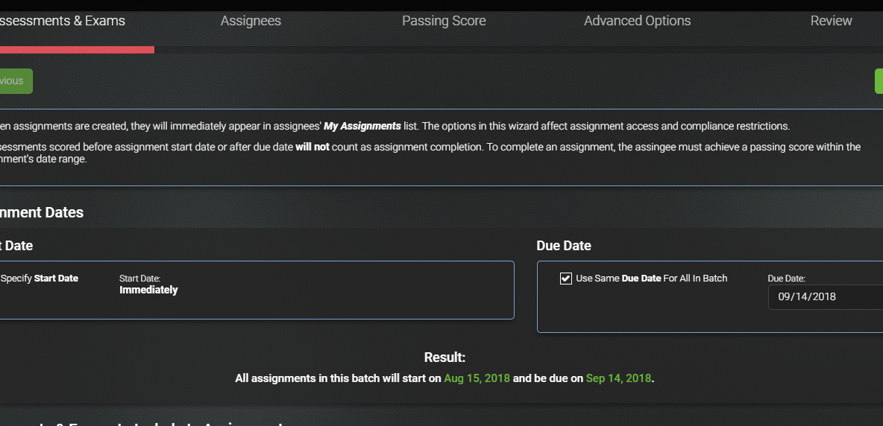Click the Due Date field showing 09/14/2018
Image resolution: width=883 pixels, height=426 pixels.
[x=826, y=296]
